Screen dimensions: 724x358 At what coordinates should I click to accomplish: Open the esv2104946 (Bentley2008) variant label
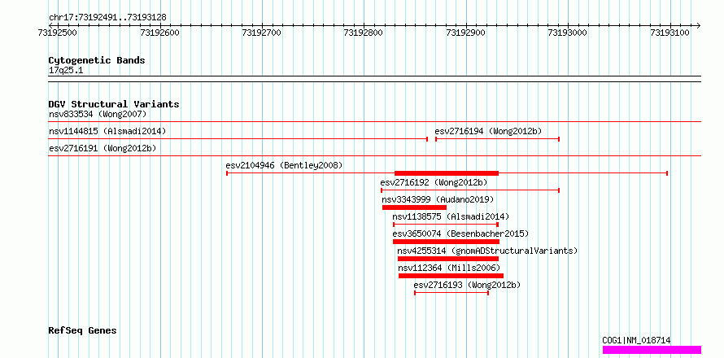284,165
